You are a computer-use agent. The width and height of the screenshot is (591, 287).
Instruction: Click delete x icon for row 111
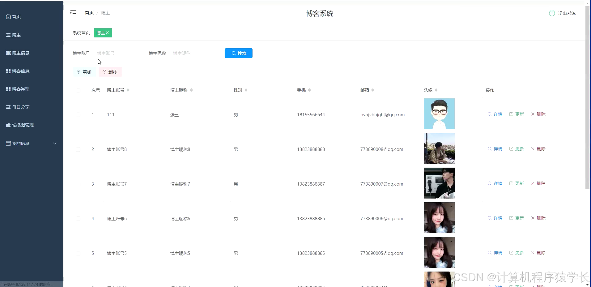pos(533,114)
